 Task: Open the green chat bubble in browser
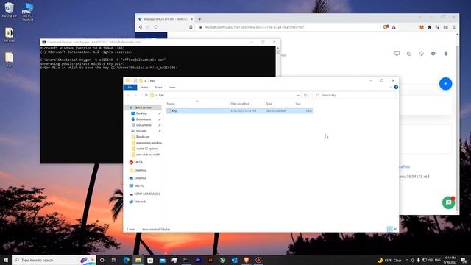coord(448,202)
